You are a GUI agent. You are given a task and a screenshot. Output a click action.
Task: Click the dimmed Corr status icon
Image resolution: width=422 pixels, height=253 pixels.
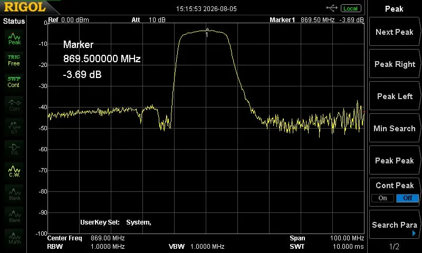[14, 105]
